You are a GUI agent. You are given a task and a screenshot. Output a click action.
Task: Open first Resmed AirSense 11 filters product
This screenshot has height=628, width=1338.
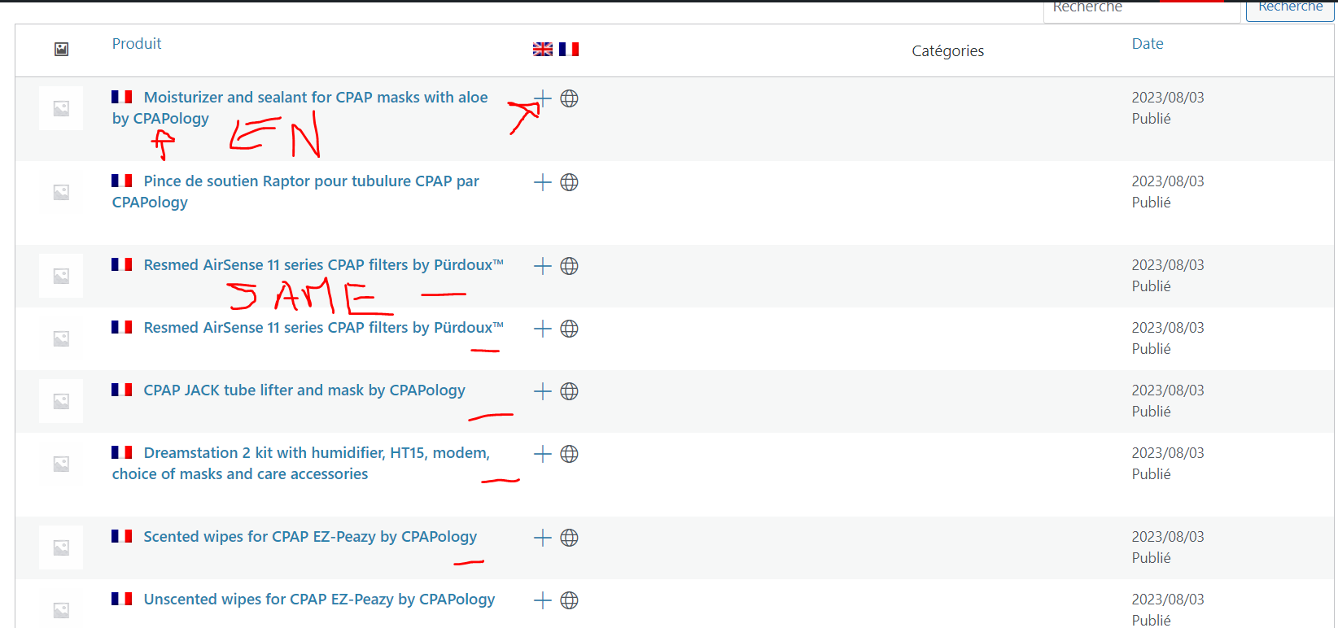(324, 265)
